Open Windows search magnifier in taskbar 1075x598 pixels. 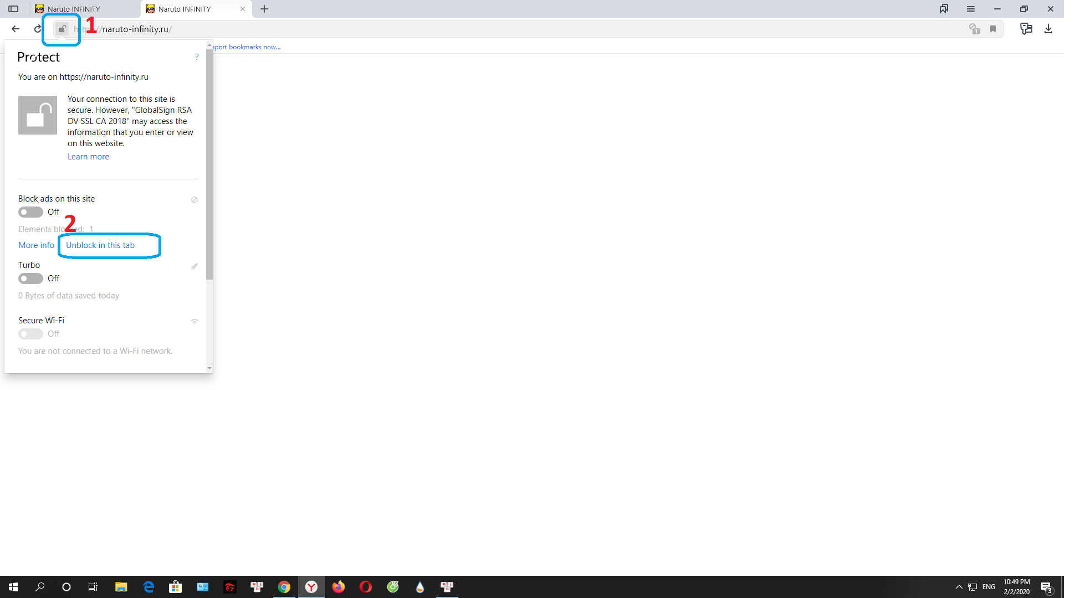(x=40, y=587)
